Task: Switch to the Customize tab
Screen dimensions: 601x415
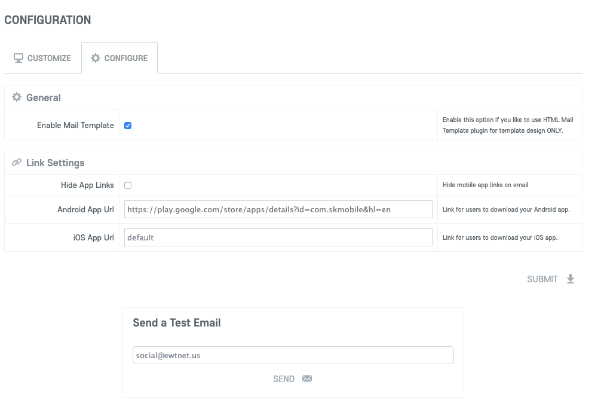Action: click(42, 58)
